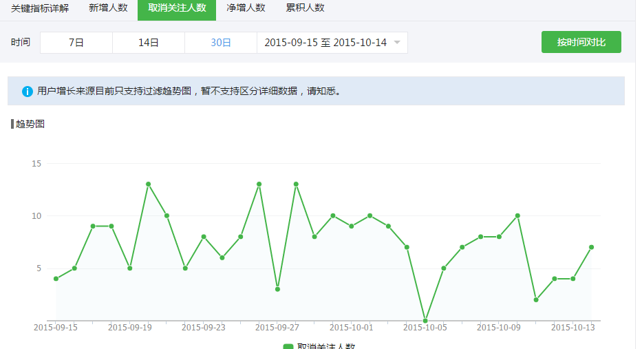Toggle the 取消关注人数 legend label below the chart

click(x=325, y=346)
